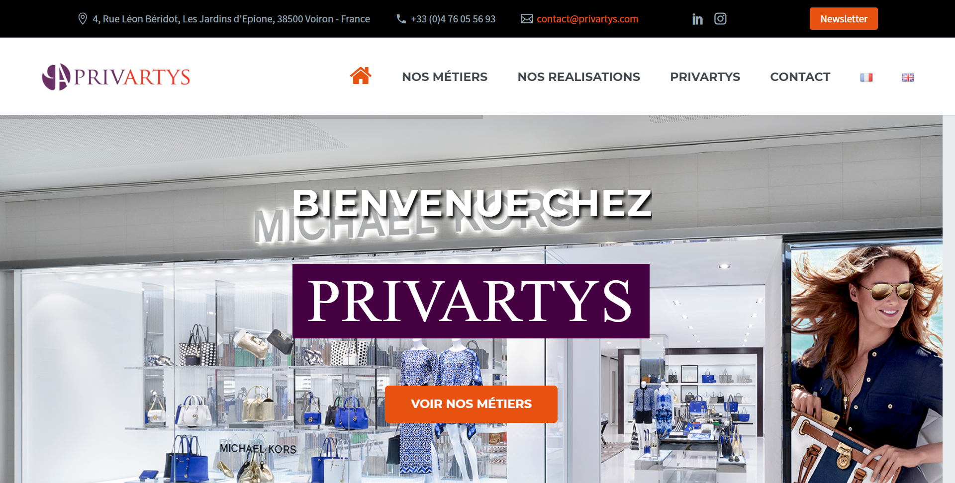Open the Instagram icon link

[x=720, y=19]
